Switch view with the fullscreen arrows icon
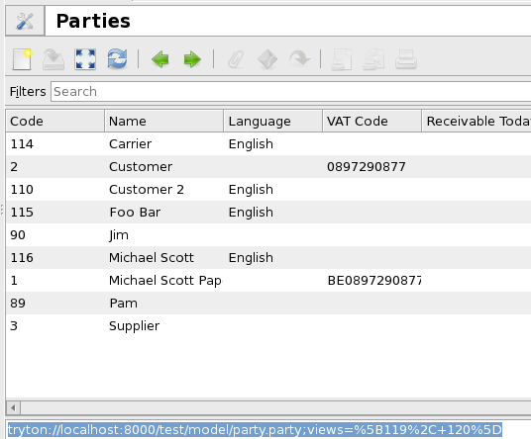The image size is (531, 439). [85, 59]
